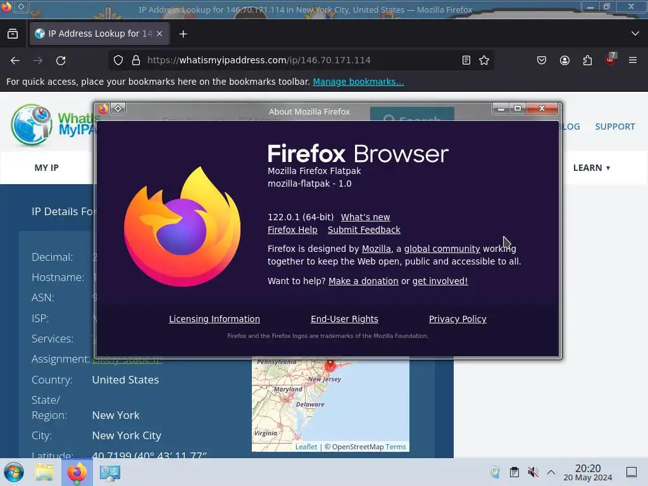Click the padlock site security icon
Image resolution: width=648 pixels, height=486 pixels.
[x=136, y=60]
